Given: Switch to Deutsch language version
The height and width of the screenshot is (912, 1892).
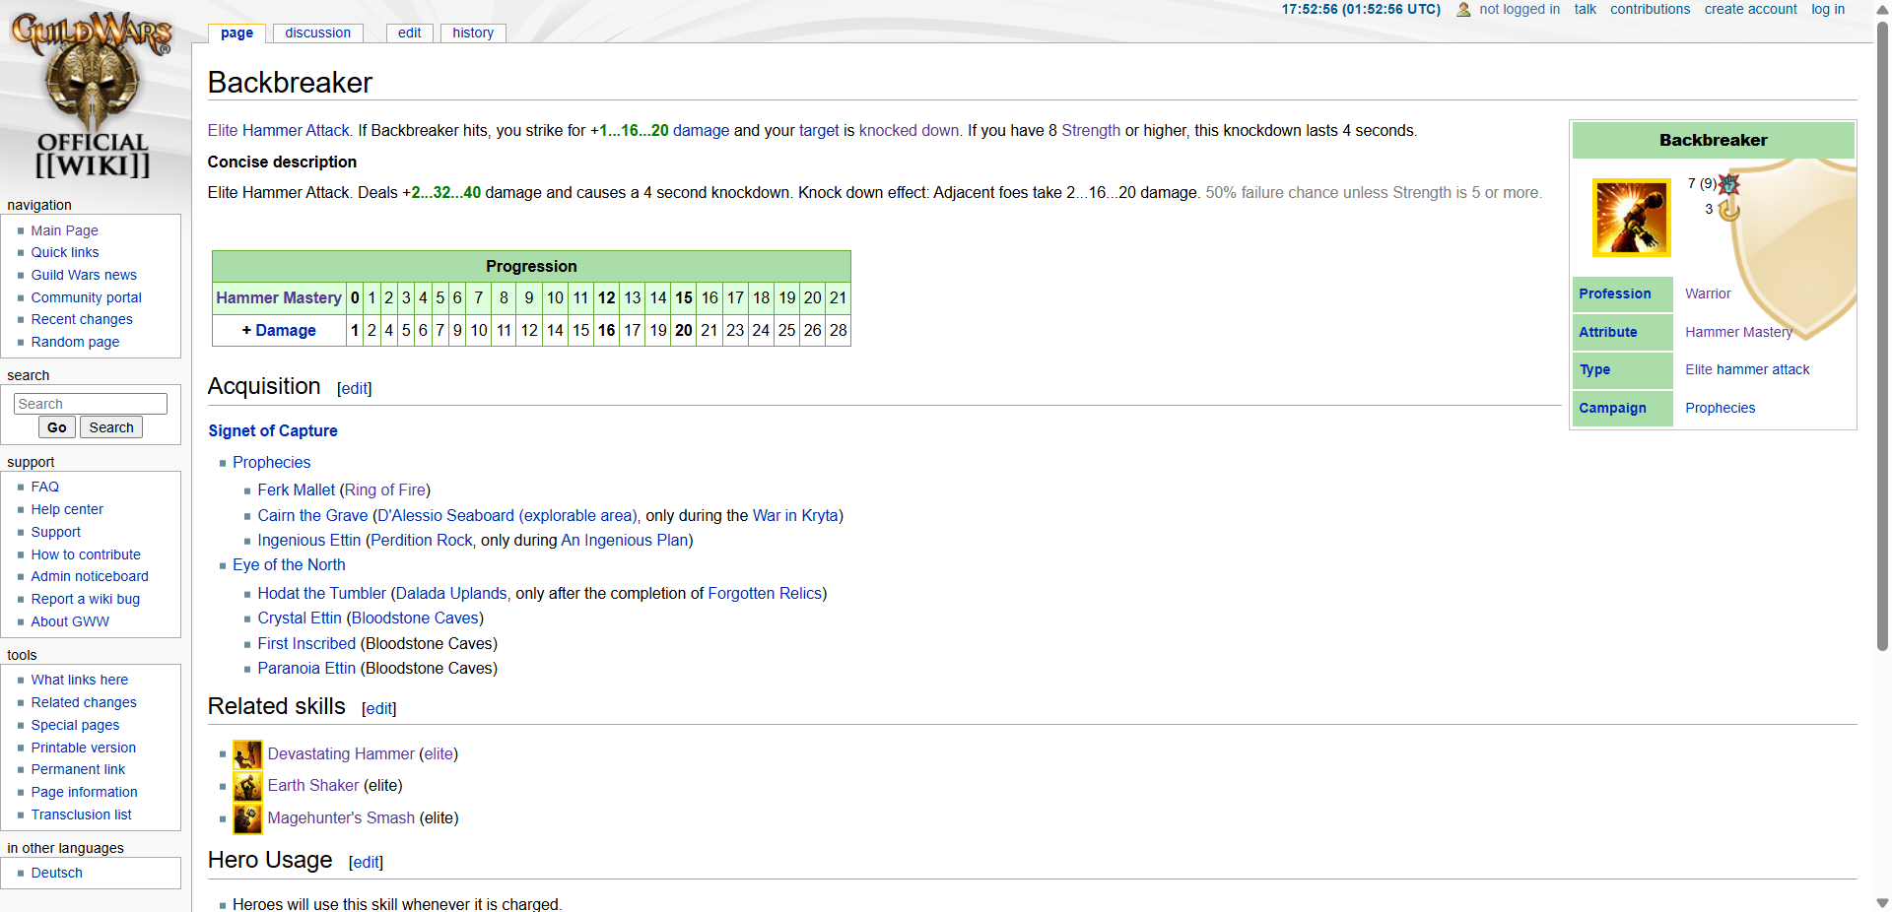Looking at the screenshot, I should point(56,873).
